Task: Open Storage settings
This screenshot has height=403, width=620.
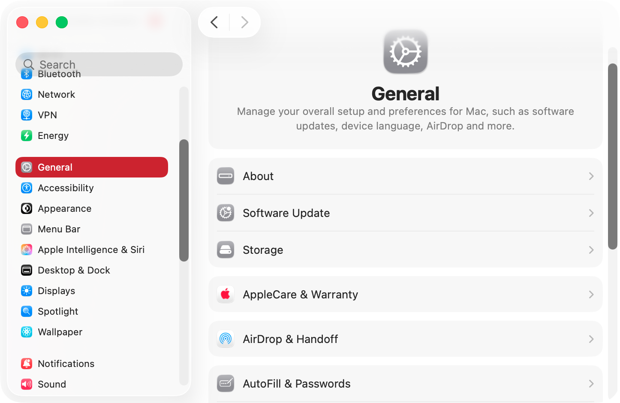Action: click(x=405, y=250)
